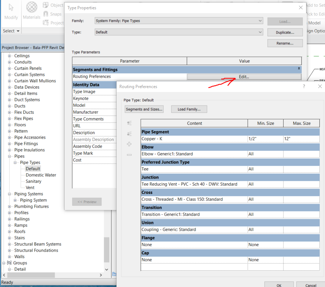The image size is (325, 287).
Task: Click Project Browser scroll left arrow
Action: [x=4, y=275]
